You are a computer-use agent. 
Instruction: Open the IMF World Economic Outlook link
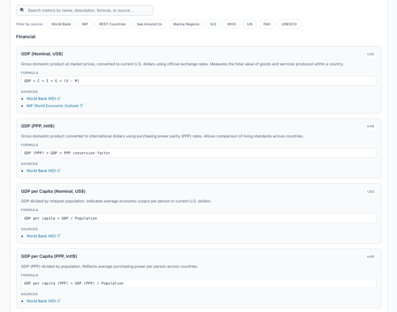(52, 106)
